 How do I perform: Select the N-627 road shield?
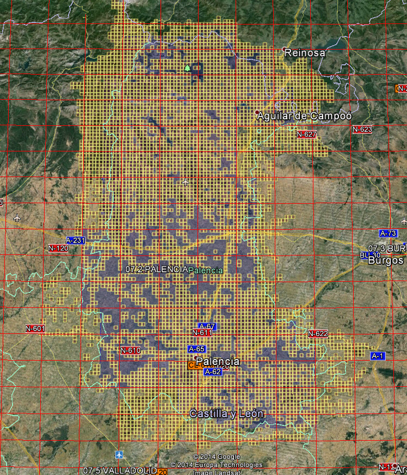(306, 134)
